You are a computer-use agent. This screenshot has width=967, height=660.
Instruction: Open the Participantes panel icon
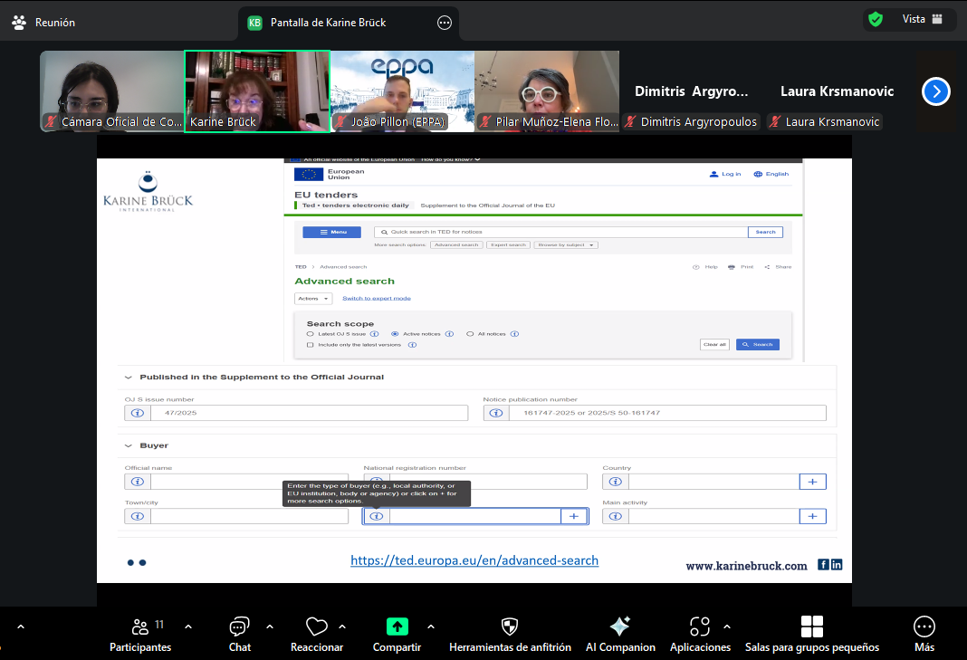pyautogui.click(x=140, y=627)
